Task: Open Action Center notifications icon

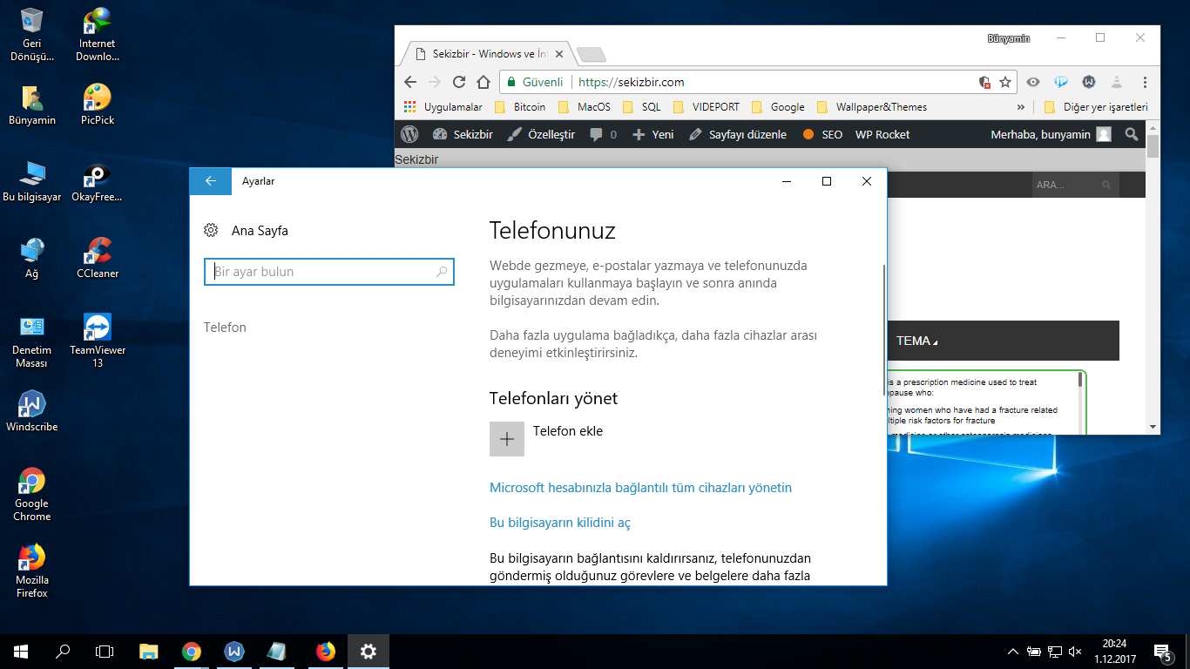Action: (x=1162, y=652)
